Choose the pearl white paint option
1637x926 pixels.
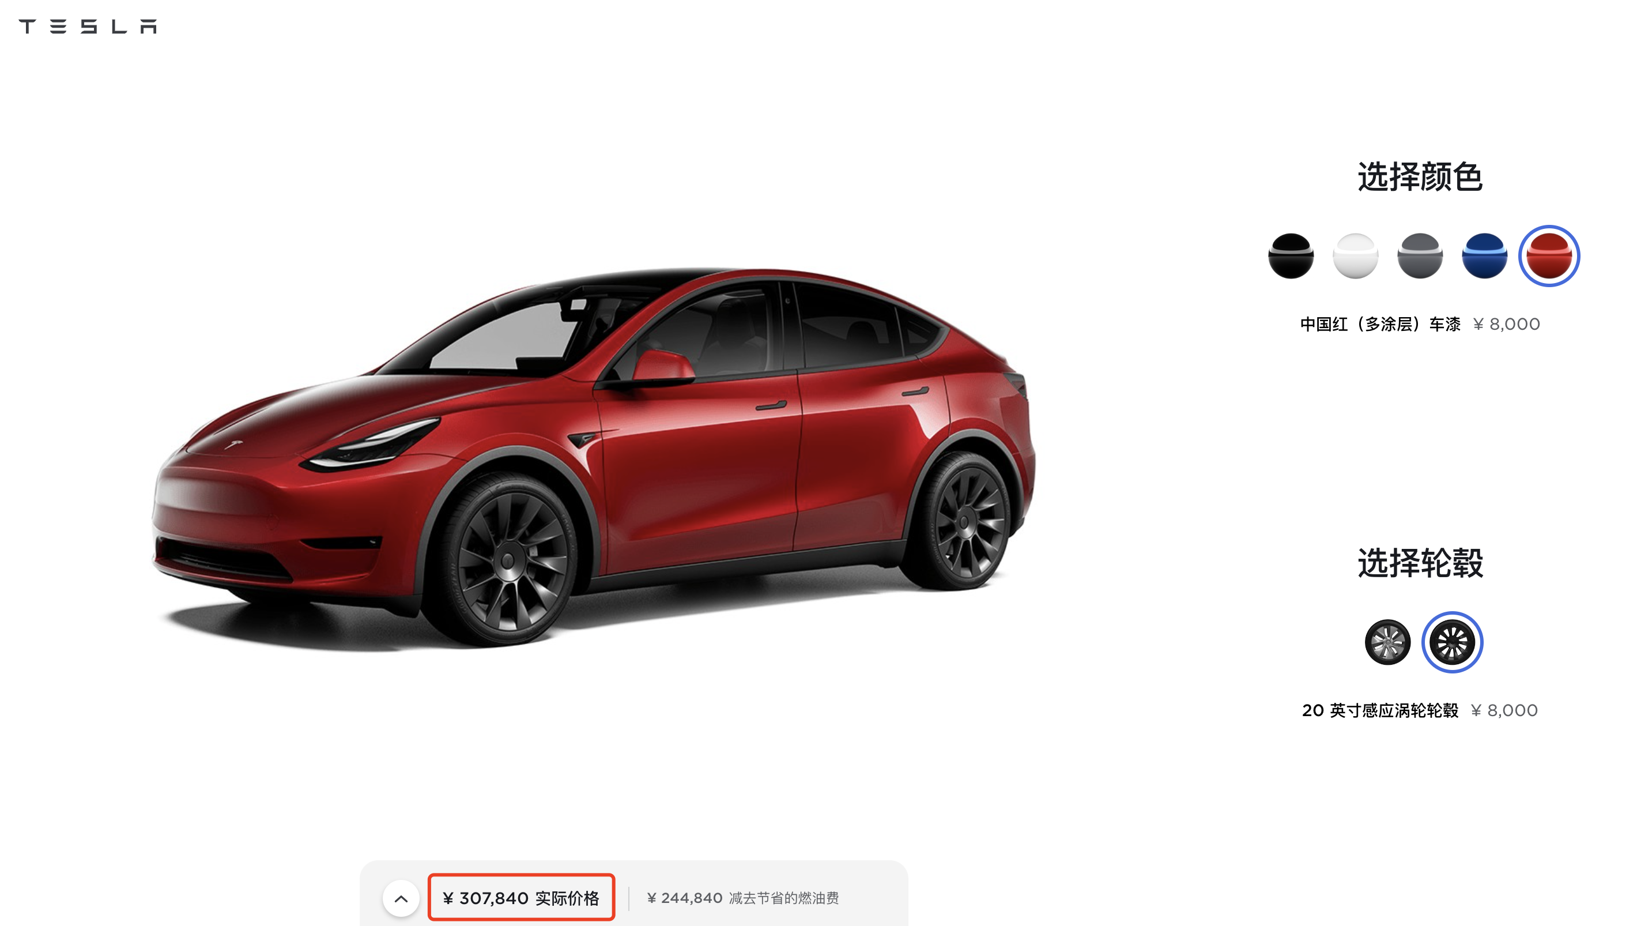coord(1355,255)
